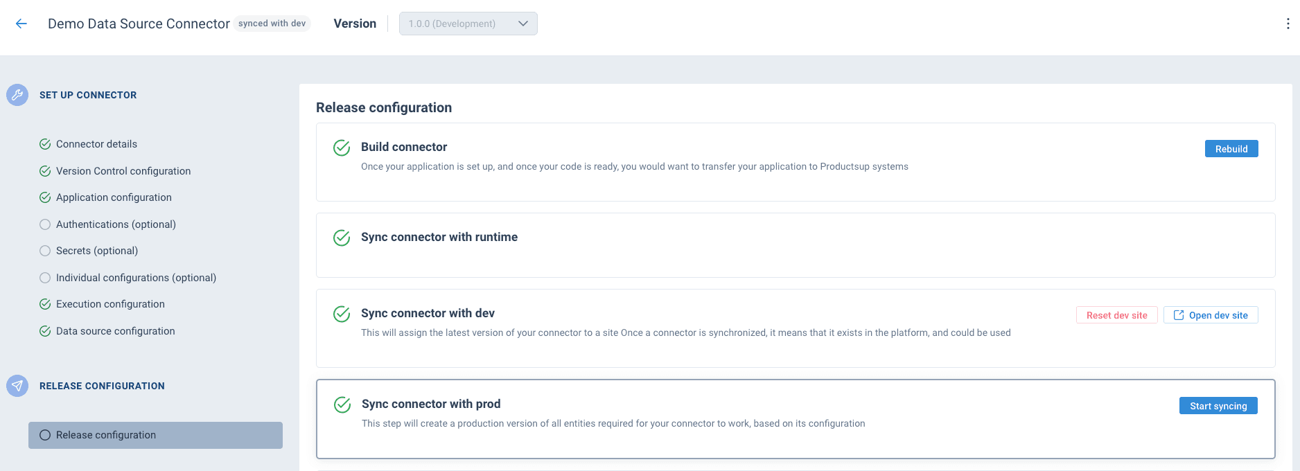Click the Start syncing button

(x=1218, y=406)
